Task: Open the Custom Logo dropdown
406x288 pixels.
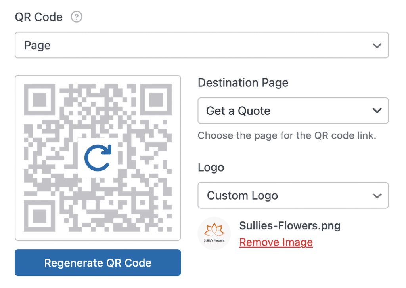Action: click(x=293, y=195)
